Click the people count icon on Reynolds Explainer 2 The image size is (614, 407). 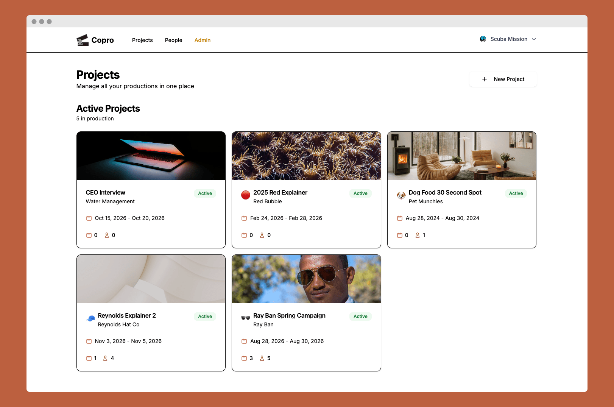tap(106, 358)
